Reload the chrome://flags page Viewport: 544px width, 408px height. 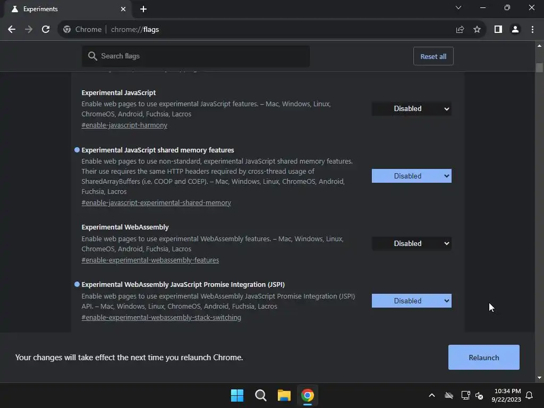coord(46,30)
